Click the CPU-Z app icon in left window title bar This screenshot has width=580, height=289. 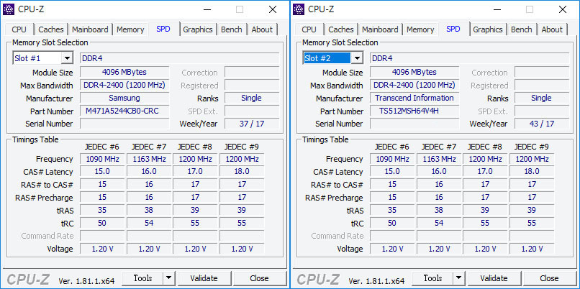pyautogui.click(x=9, y=9)
